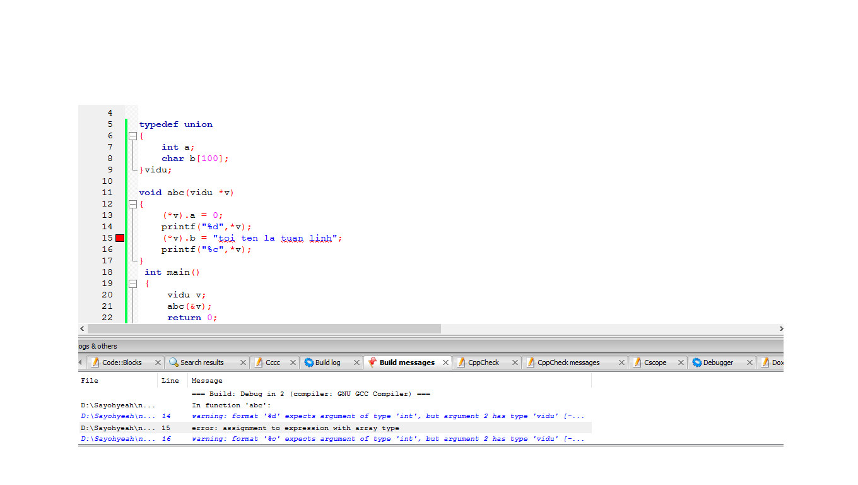The height and width of the screenshot is (485, 858).
Task: Click the Message column header
Action: [x=207, y=381]
